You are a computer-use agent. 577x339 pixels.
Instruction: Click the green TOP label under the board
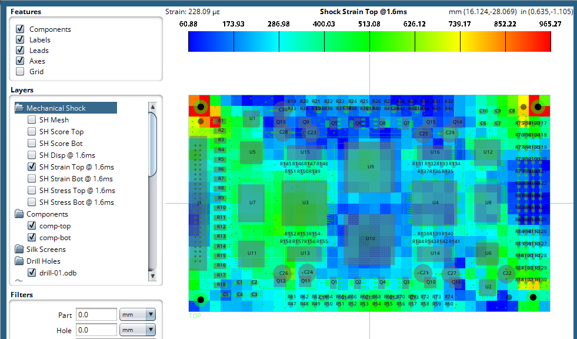click(x=195, y=316)
